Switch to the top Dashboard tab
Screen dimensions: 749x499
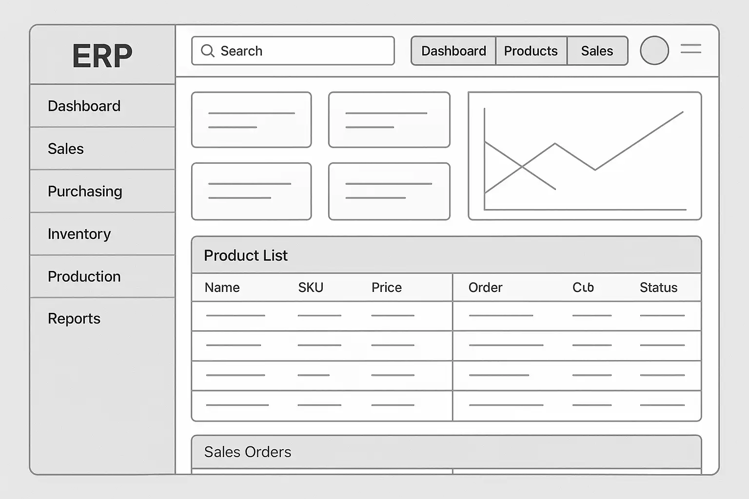click(453, 51)
